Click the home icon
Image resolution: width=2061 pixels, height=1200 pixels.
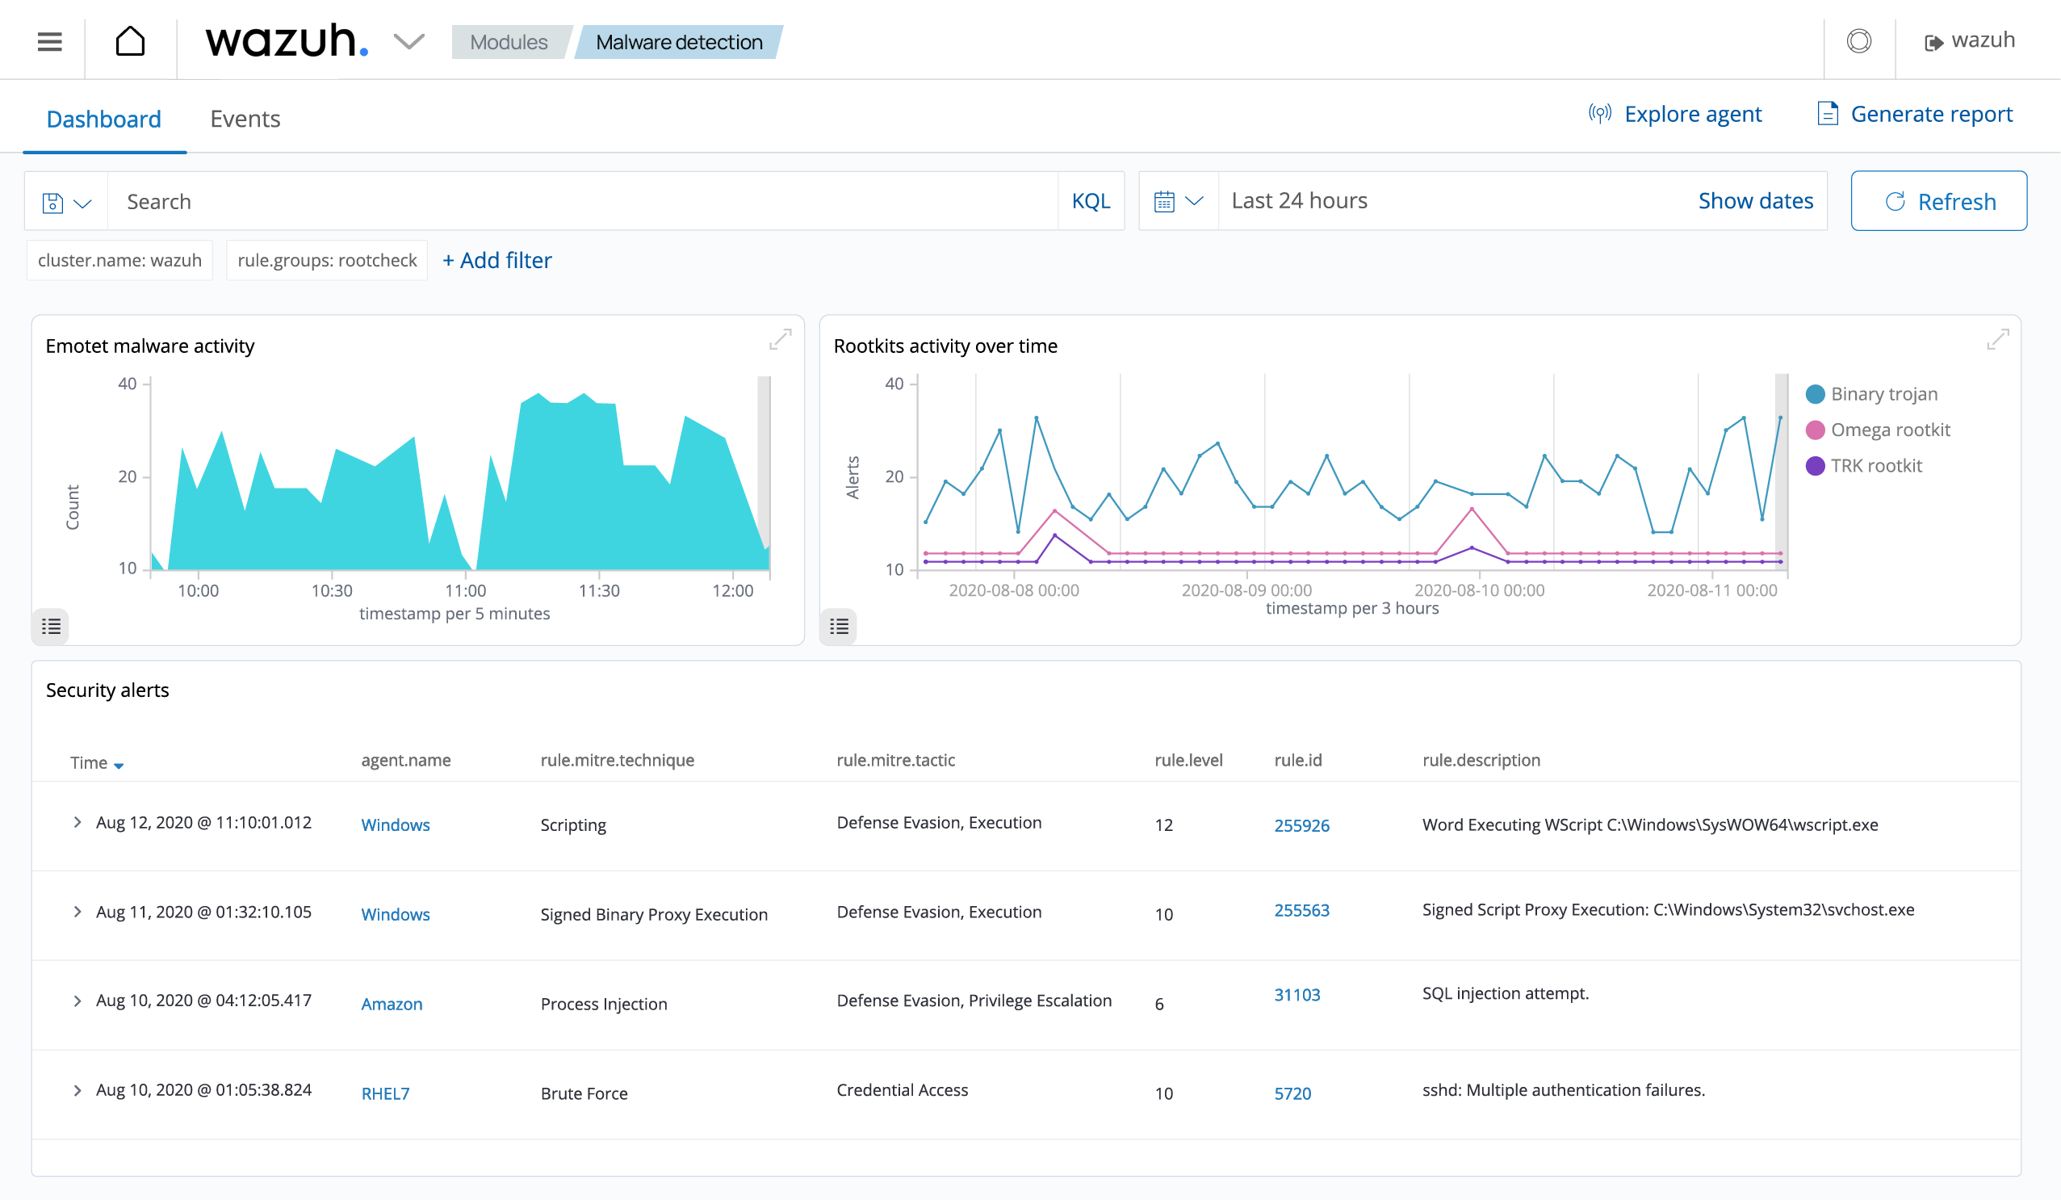[130, 41]
